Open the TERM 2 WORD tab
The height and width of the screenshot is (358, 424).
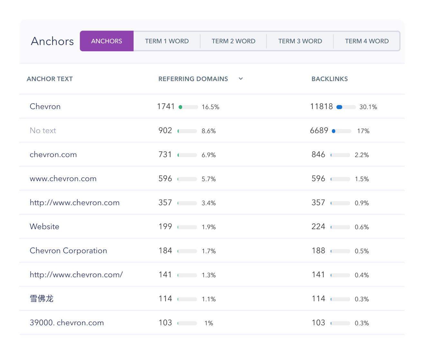click(233, 41)
